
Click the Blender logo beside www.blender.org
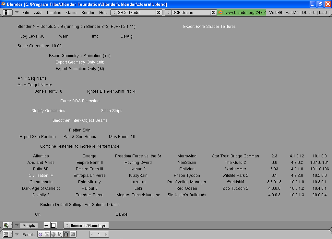[x=220, y=13]
